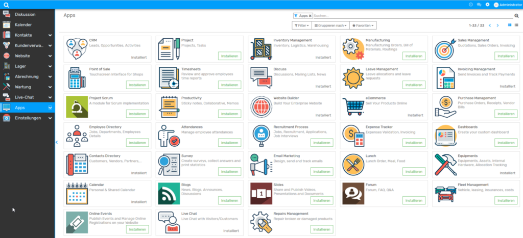Image resolution: width=523 pixels, height=238 pixels.
Task: Install the Manufacturing app
Action: pos(414,56)
